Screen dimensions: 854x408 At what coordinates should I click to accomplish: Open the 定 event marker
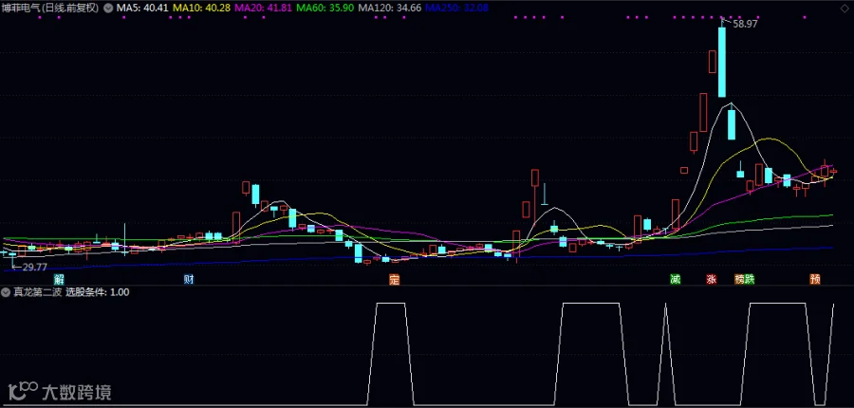[395, 280]
